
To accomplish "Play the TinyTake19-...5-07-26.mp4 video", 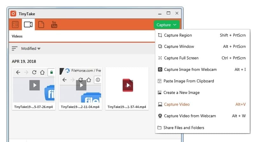I will pyautogui.click(x=35, y=85).
